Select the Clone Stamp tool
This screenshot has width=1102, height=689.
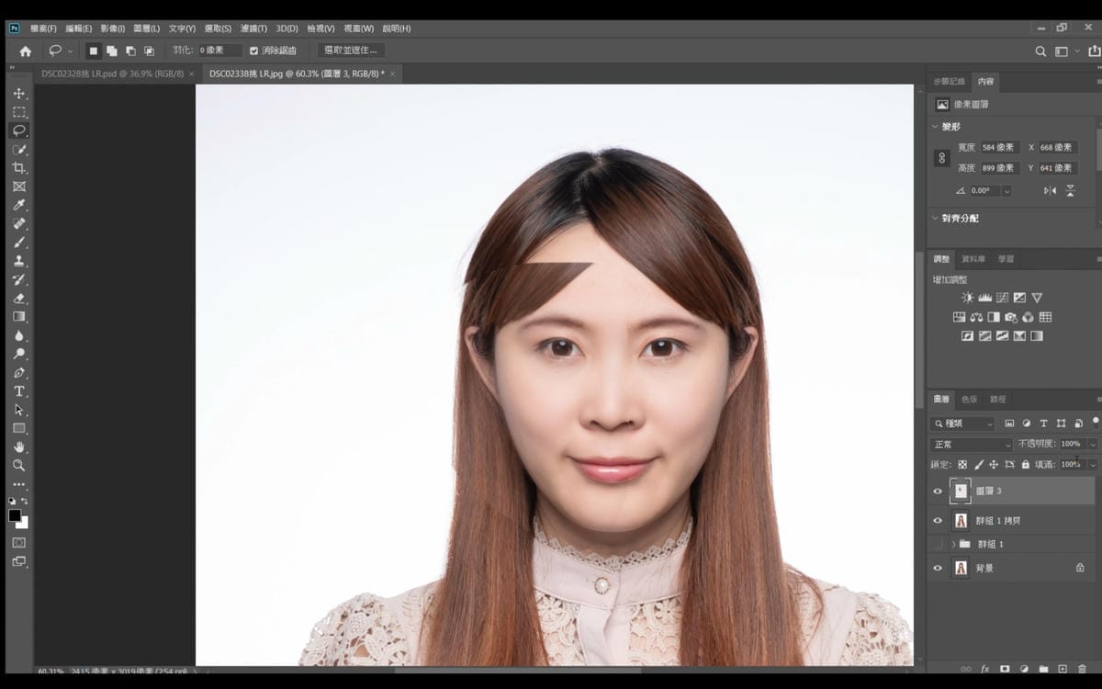click(x=18, y=261)
